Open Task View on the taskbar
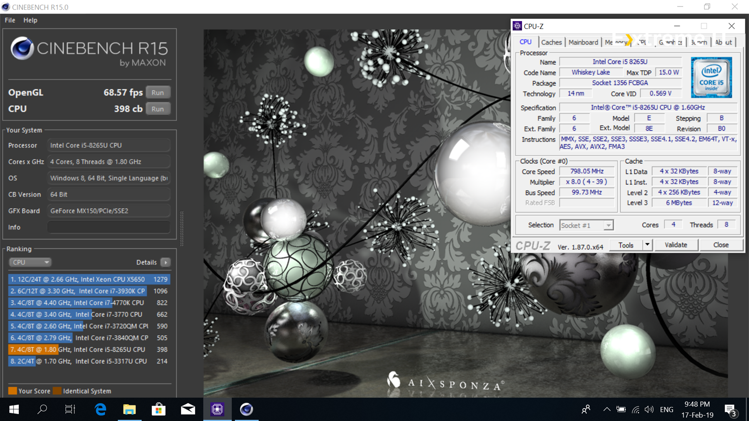The image size is (749, 421). 70,410
